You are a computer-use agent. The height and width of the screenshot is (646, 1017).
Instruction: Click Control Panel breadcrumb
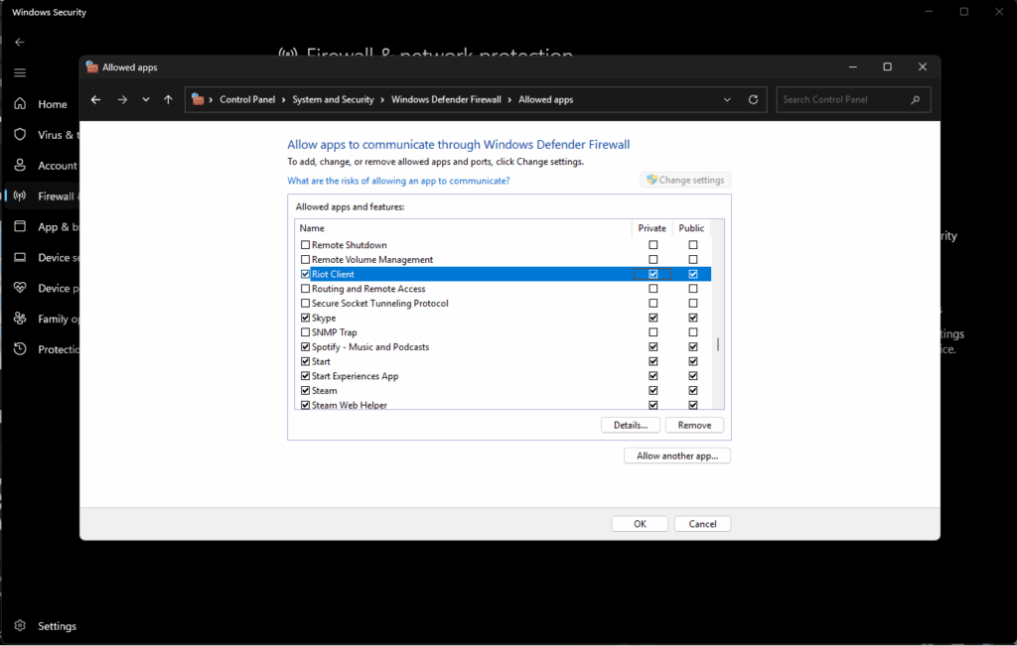pos(247,100)
